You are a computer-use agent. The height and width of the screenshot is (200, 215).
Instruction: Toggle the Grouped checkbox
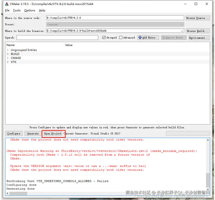tap(104, 37)
